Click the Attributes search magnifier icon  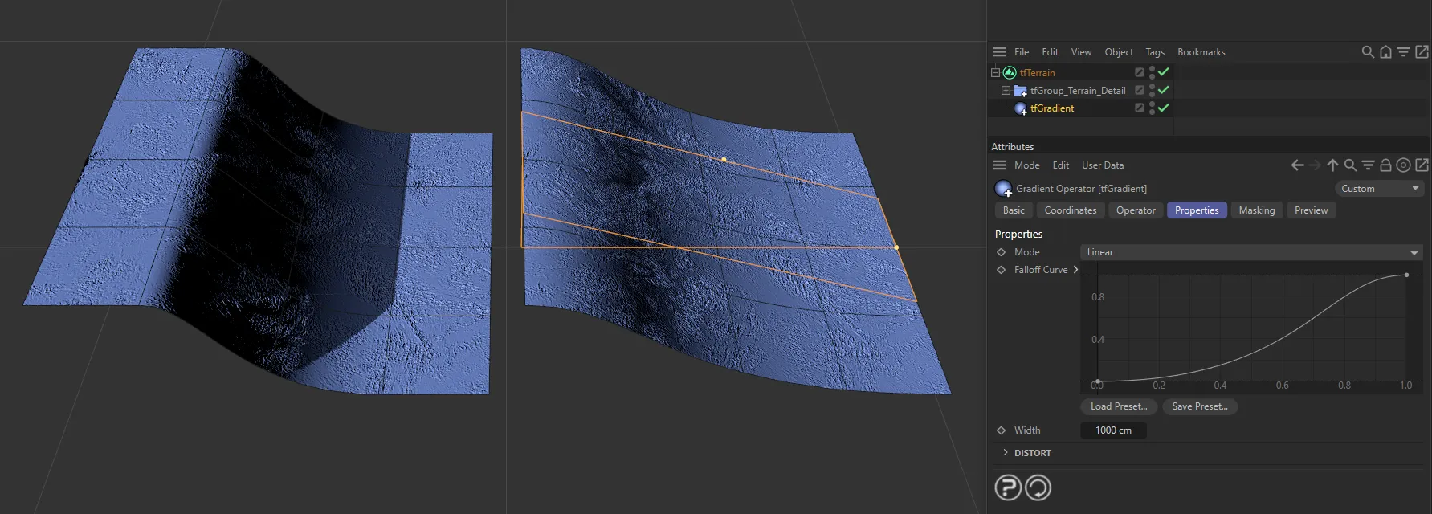1350,165
